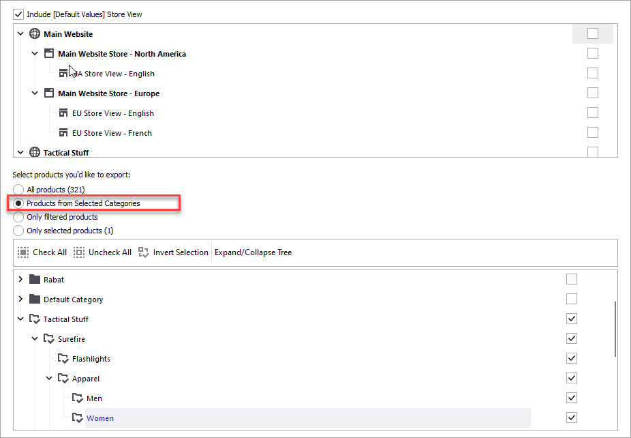The height and width of the screenshot is (438, 631).
Task: Click the Invert Selection button
Action: click(173, 252)
